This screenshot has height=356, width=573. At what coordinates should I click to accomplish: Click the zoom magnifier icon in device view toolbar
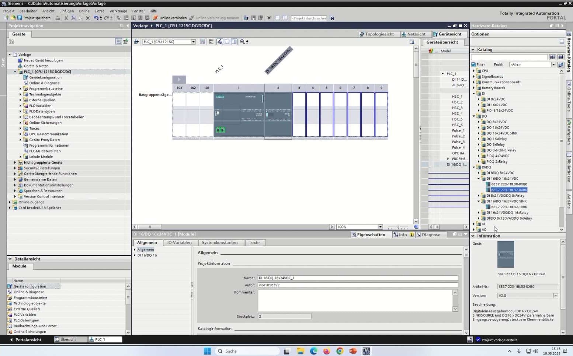pos(242,42)
